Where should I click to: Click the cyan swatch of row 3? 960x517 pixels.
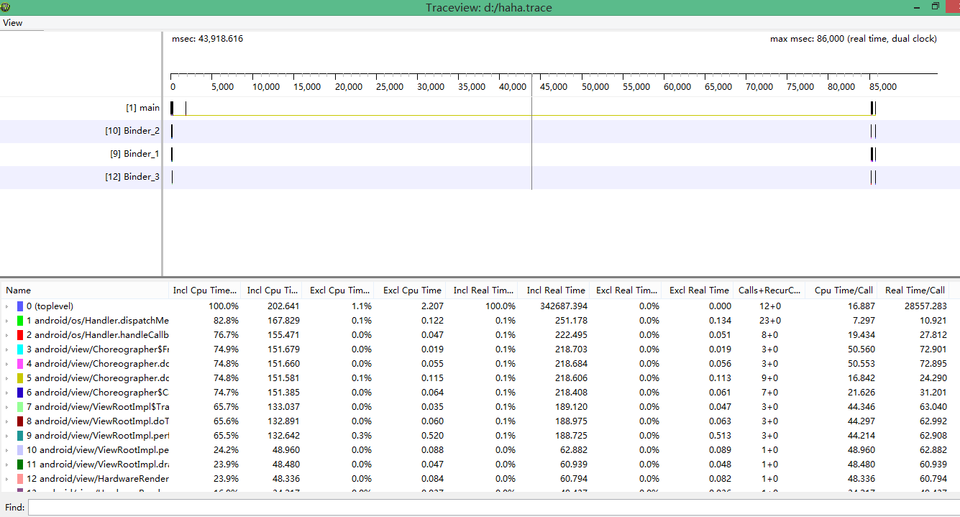[20, 349]
